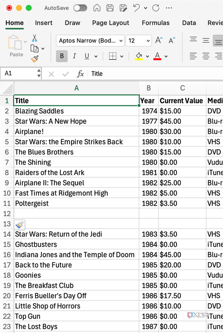This screenshot has width=223, height=333.
Task: Expand the fill color dropdown arrow
Action: coord(147,56)
